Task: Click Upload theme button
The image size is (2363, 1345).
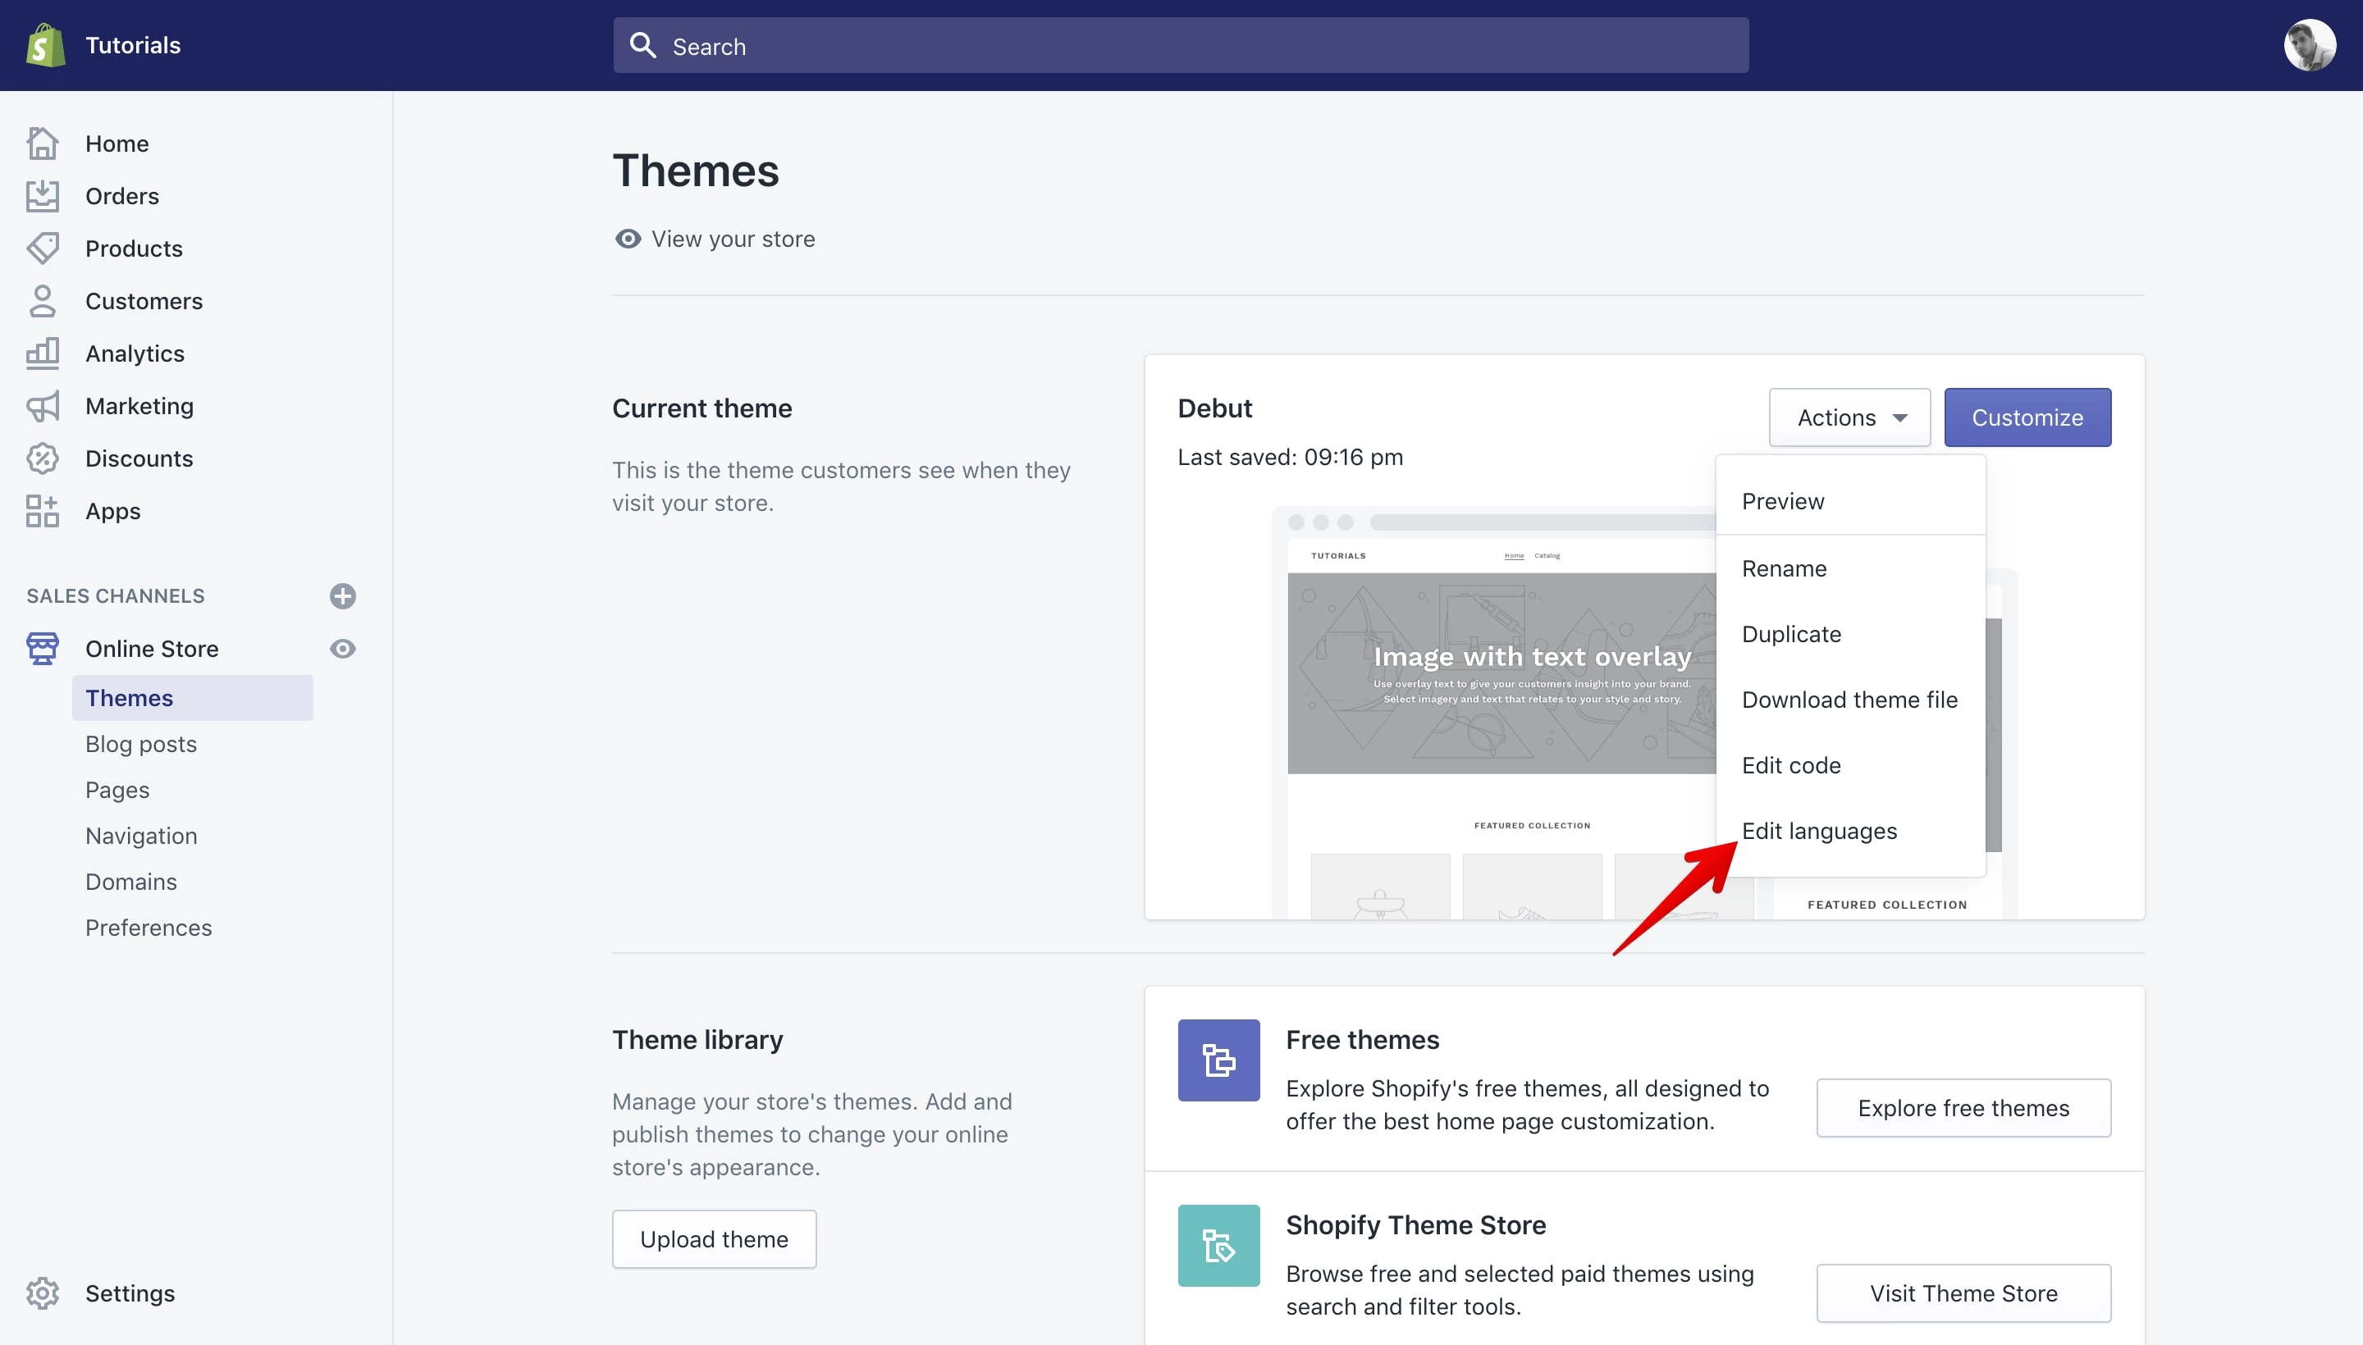Action: [715, 1240]
